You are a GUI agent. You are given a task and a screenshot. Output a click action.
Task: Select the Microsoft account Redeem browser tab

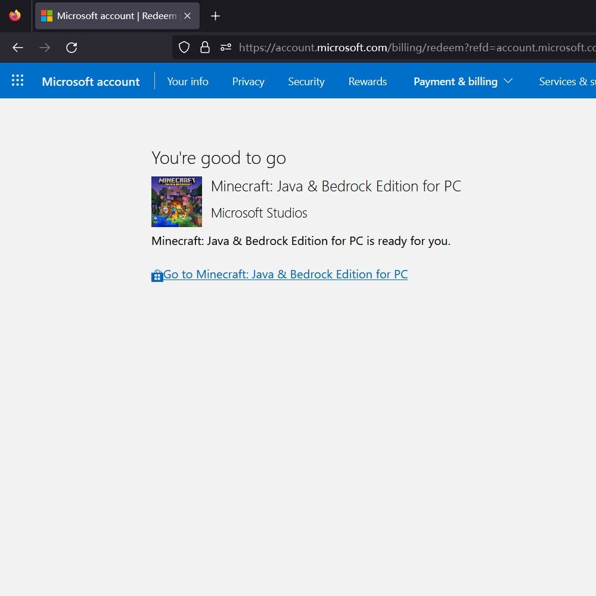[x=117, y=16]
